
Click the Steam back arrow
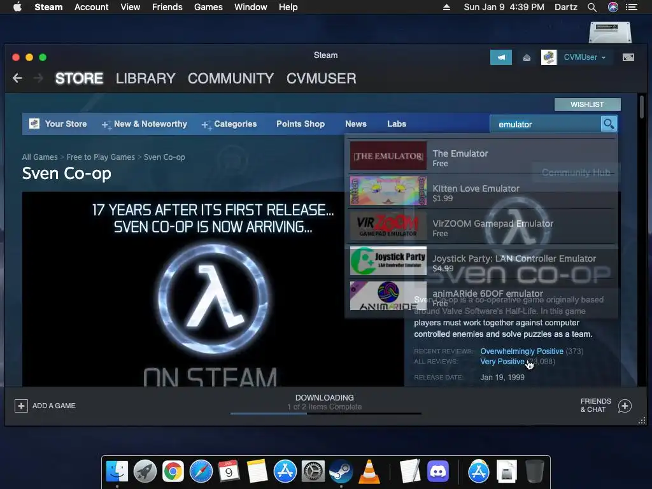[x=17, y=78]
